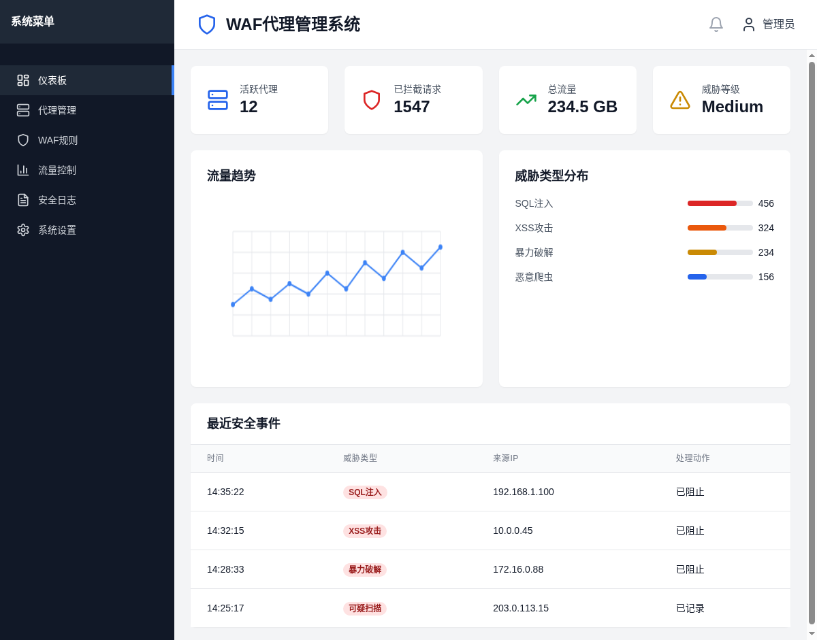817x640 pixels.
Task: Click the source IP 192.168.1.100
Action: 523,492
